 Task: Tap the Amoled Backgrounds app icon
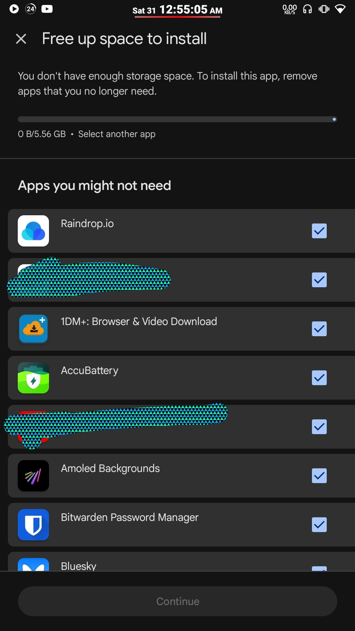point(33,476)
